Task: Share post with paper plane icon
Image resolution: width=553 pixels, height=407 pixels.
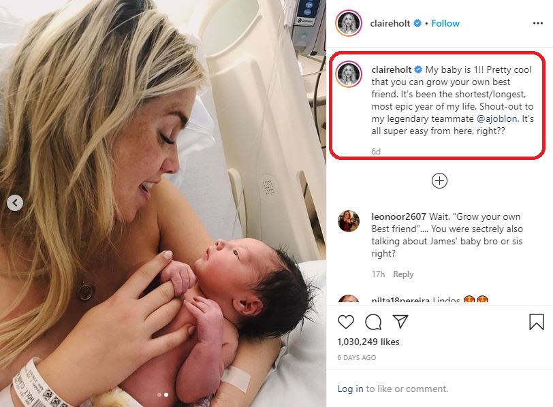Action: pyautogui.click(x=400, y=321)
